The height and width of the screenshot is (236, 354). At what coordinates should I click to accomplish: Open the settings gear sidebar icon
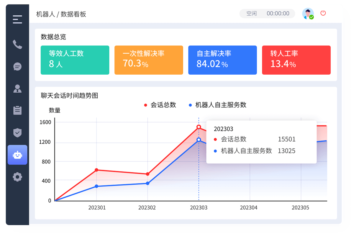click(x=17, y=177)
